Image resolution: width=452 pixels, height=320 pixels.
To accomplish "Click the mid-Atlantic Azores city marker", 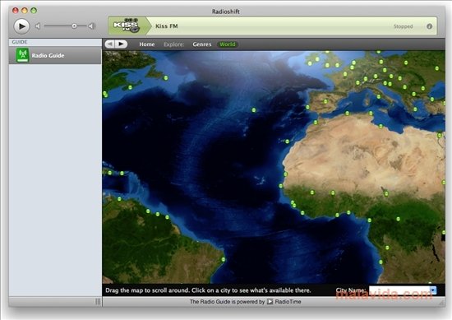I will click(x=254, y=110).
